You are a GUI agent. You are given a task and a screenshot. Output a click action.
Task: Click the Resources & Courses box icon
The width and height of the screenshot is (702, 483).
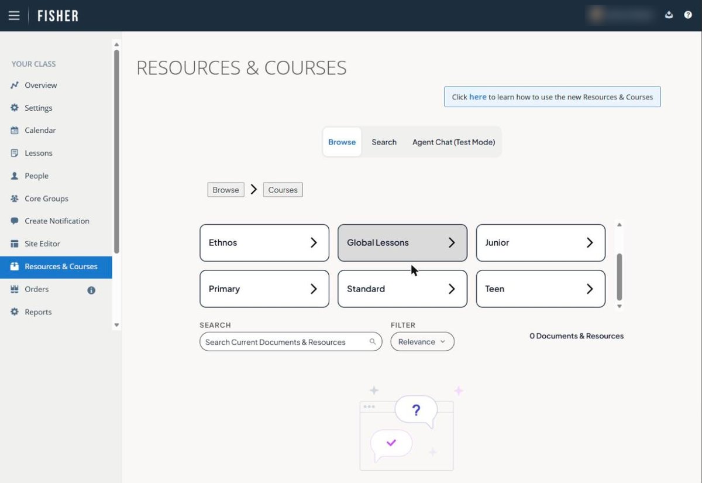coord(15,266)
